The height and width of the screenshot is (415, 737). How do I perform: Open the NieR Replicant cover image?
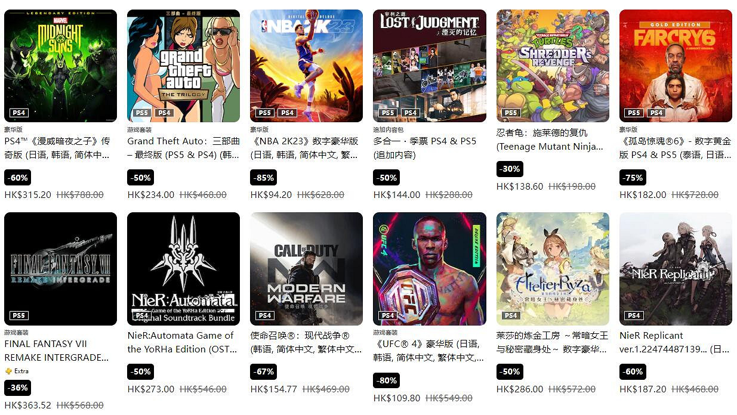pos(676,269)
